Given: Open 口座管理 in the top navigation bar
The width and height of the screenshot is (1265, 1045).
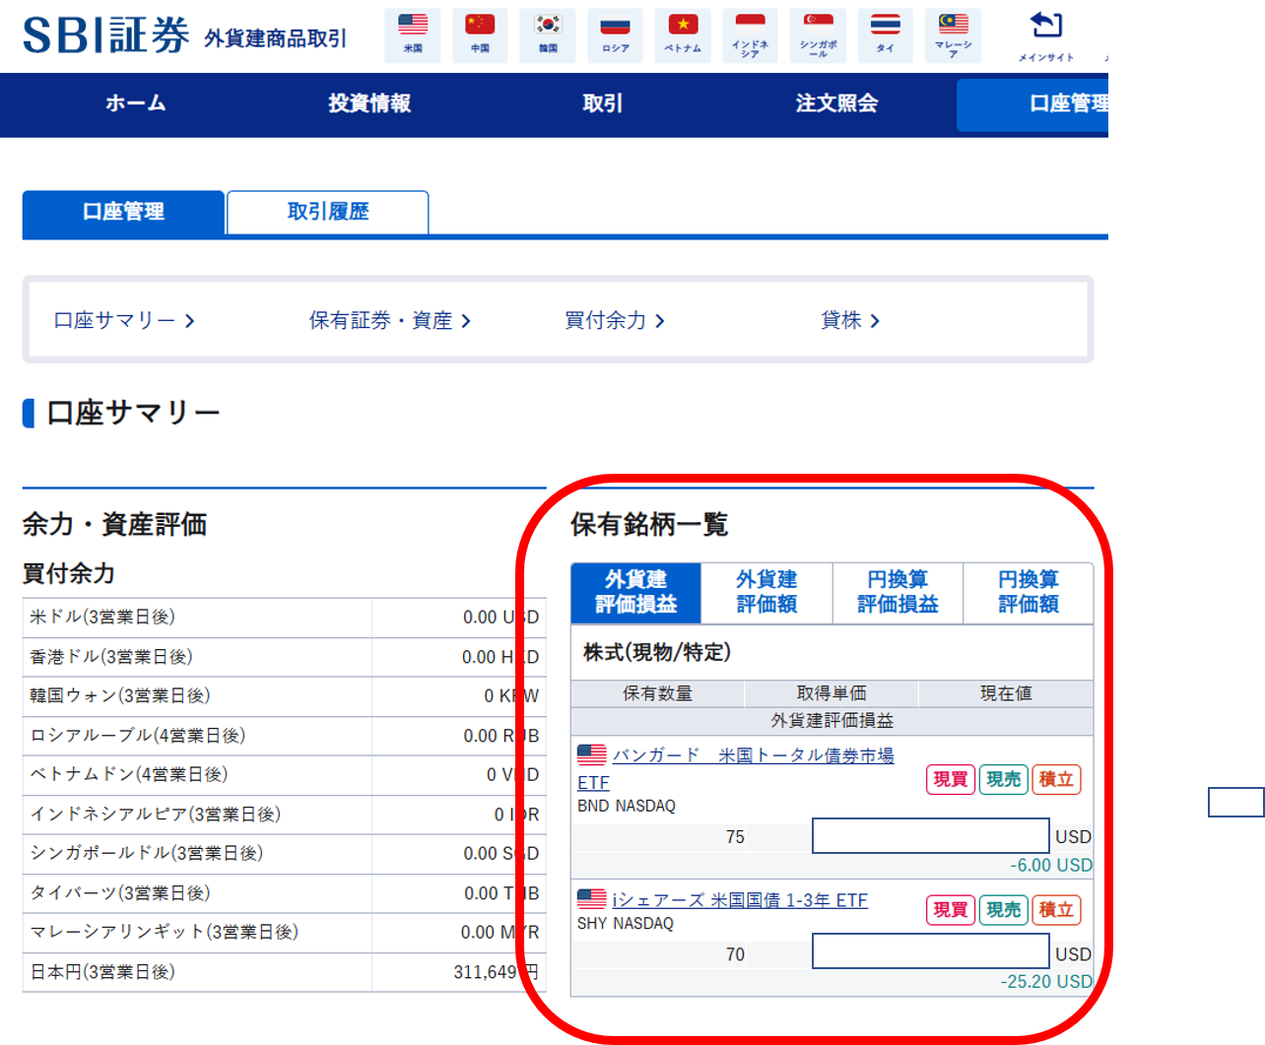Looking at the screenshot, I should click(x=1032, y=104).
